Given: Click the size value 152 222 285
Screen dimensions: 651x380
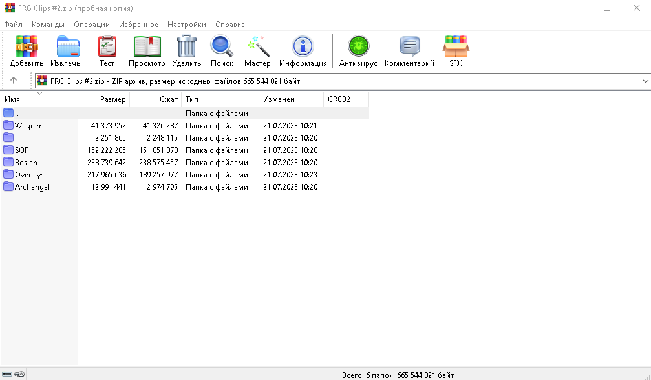Looking at the screenshot, I should tap(107, 150).
